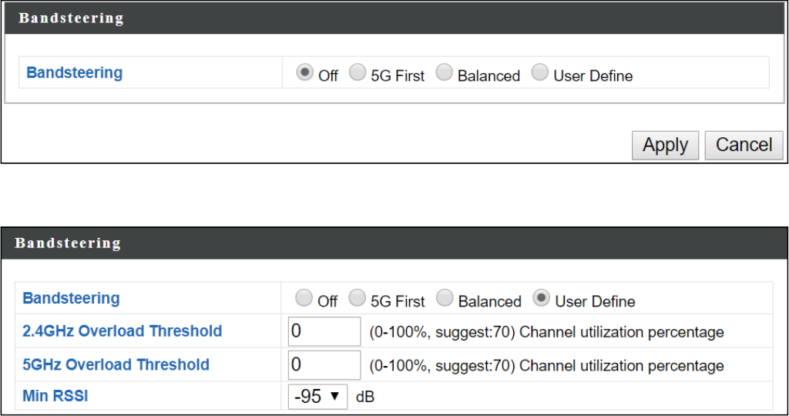Click the 2.4GHz Overload Threshold label
This screenshot has width=789, height=416.
123,331
